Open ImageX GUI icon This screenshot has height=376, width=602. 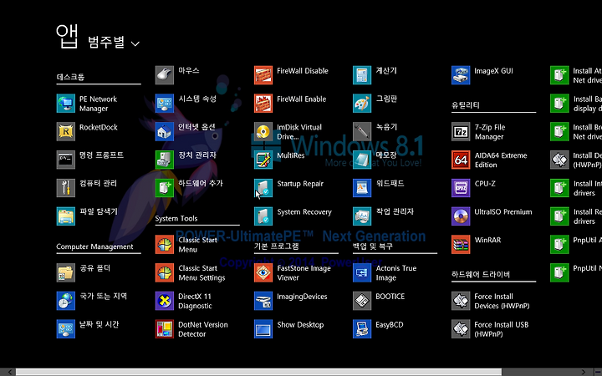click(461, 75)
